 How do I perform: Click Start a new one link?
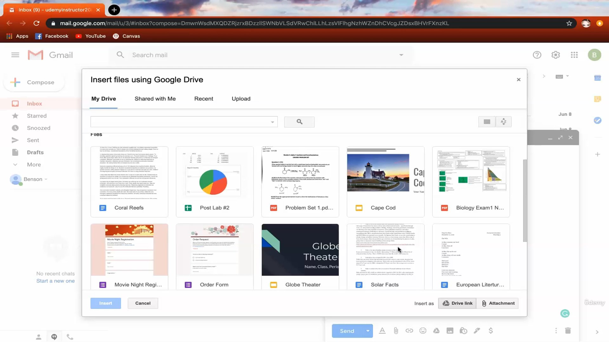(x=56, y=281)
